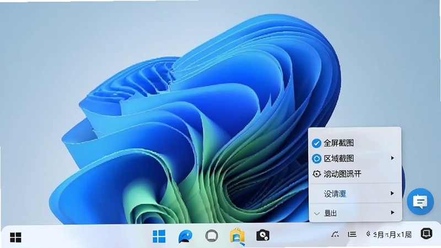The height and width of the screenshot is (248, 441).
Task: Open the blue floating chat bubble button
Action: pos(420,201)
